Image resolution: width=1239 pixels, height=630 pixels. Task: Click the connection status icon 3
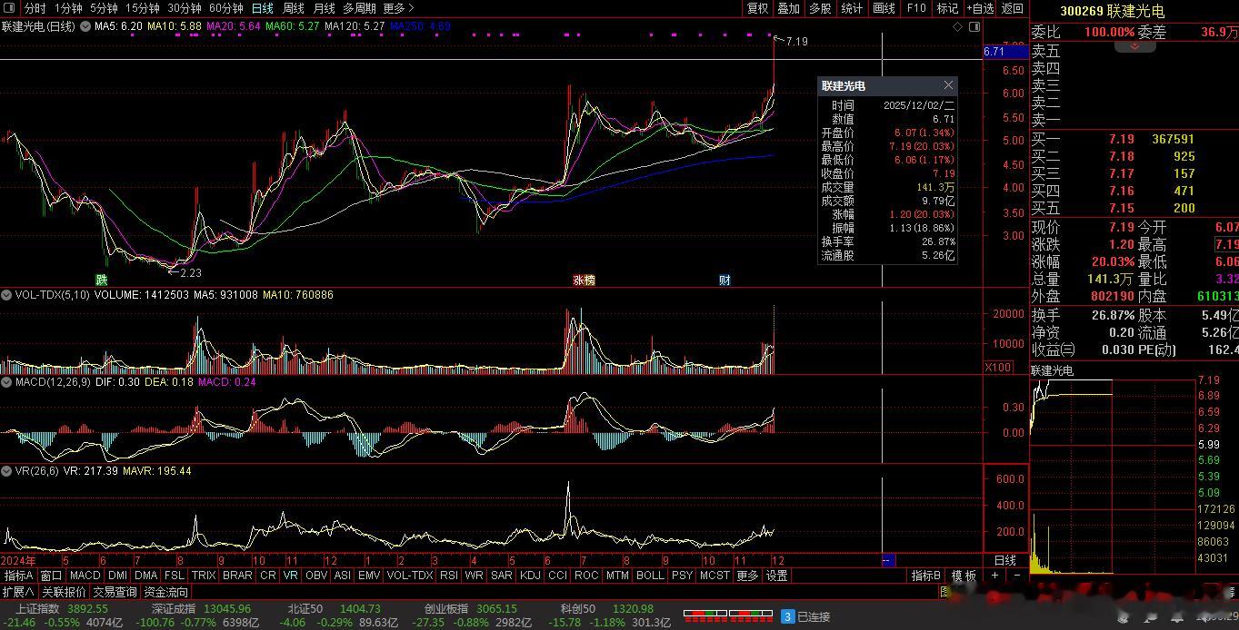pyautogui.click(x=788, y=616)
